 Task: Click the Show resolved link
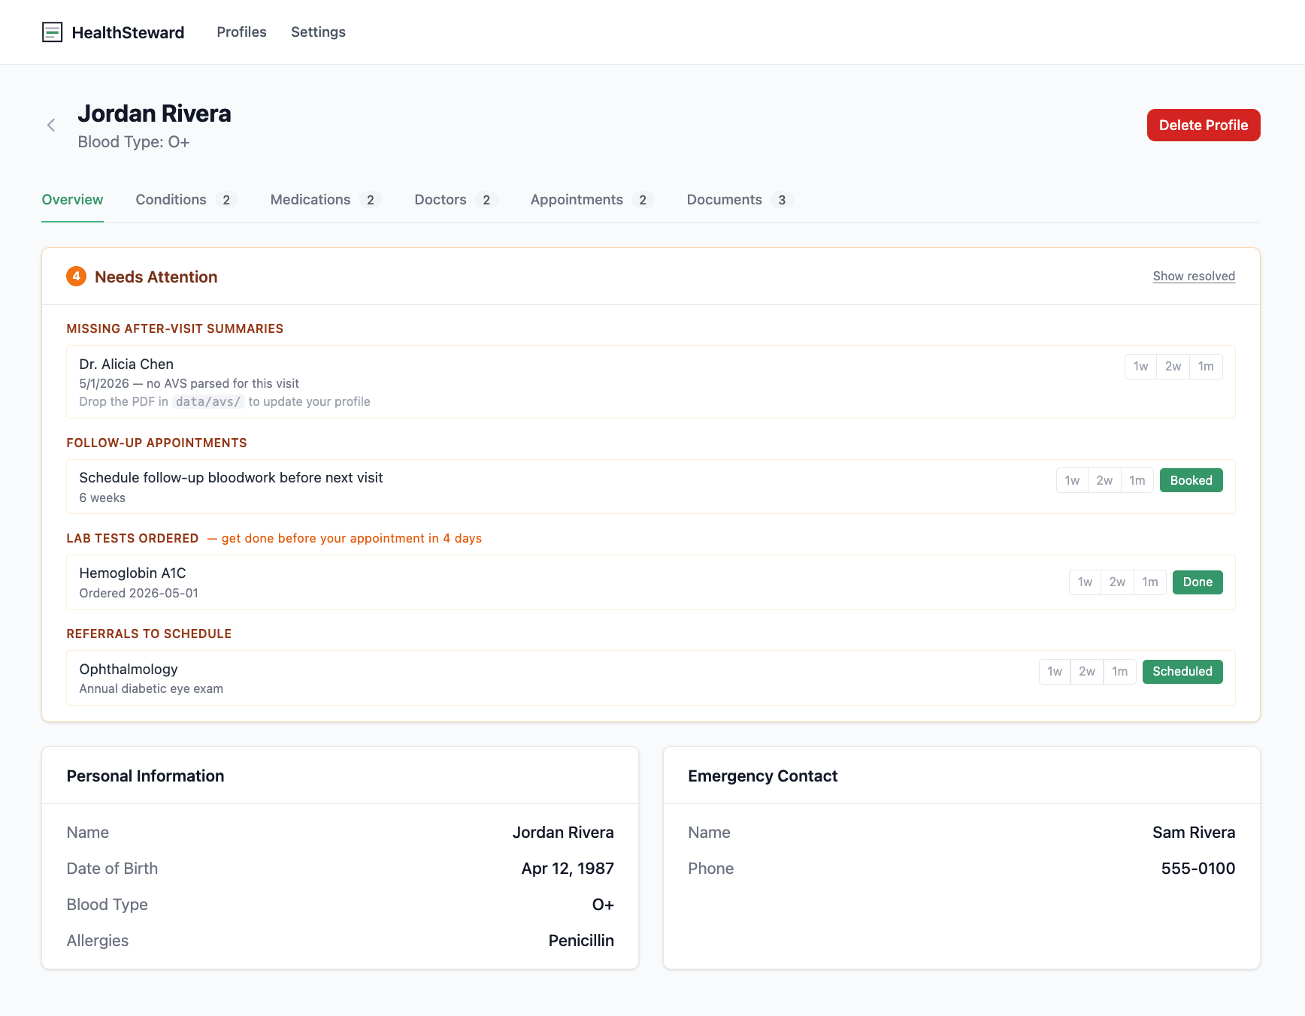[x=1194, y=277]
